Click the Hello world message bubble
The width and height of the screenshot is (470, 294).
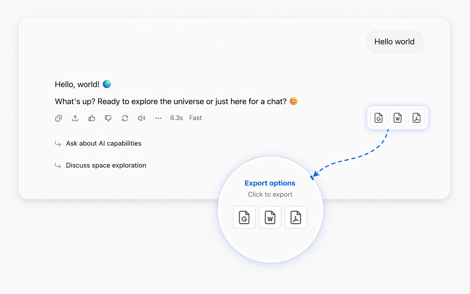click(395, 41)
